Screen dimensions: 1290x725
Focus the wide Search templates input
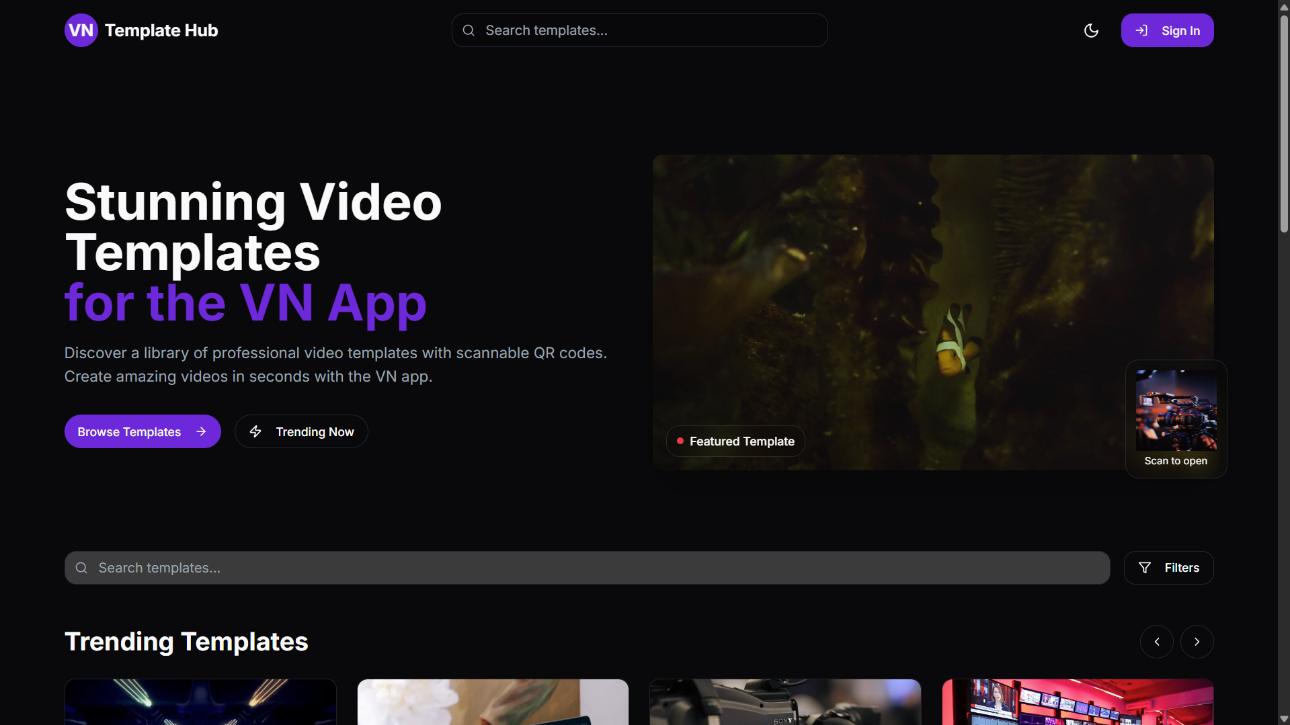tap(587, 568)
